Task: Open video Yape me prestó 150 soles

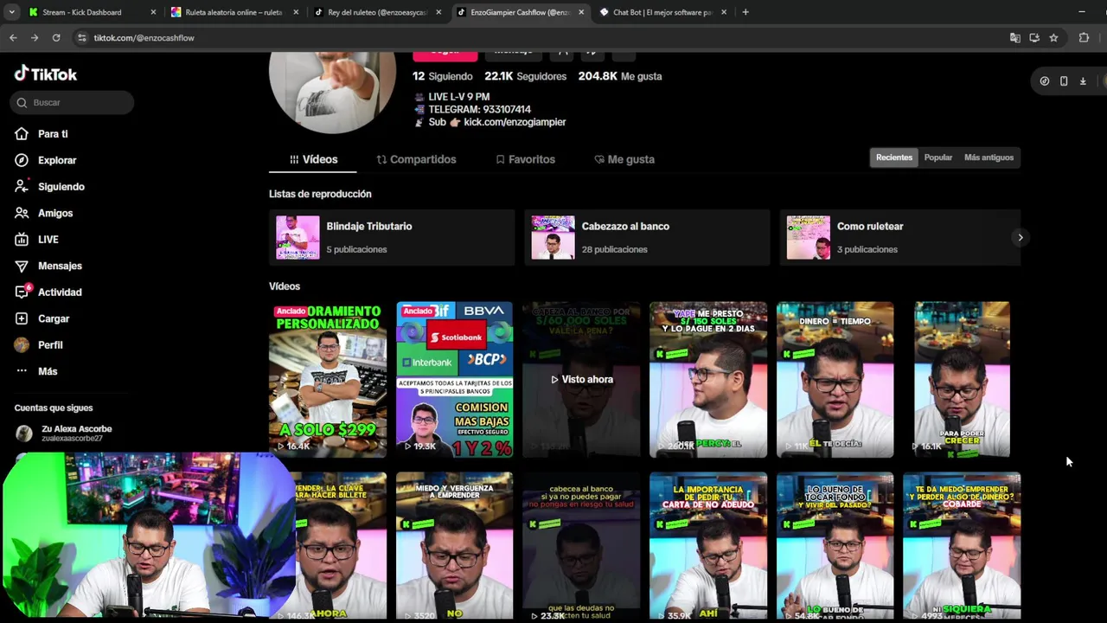Action: point(707,379)
